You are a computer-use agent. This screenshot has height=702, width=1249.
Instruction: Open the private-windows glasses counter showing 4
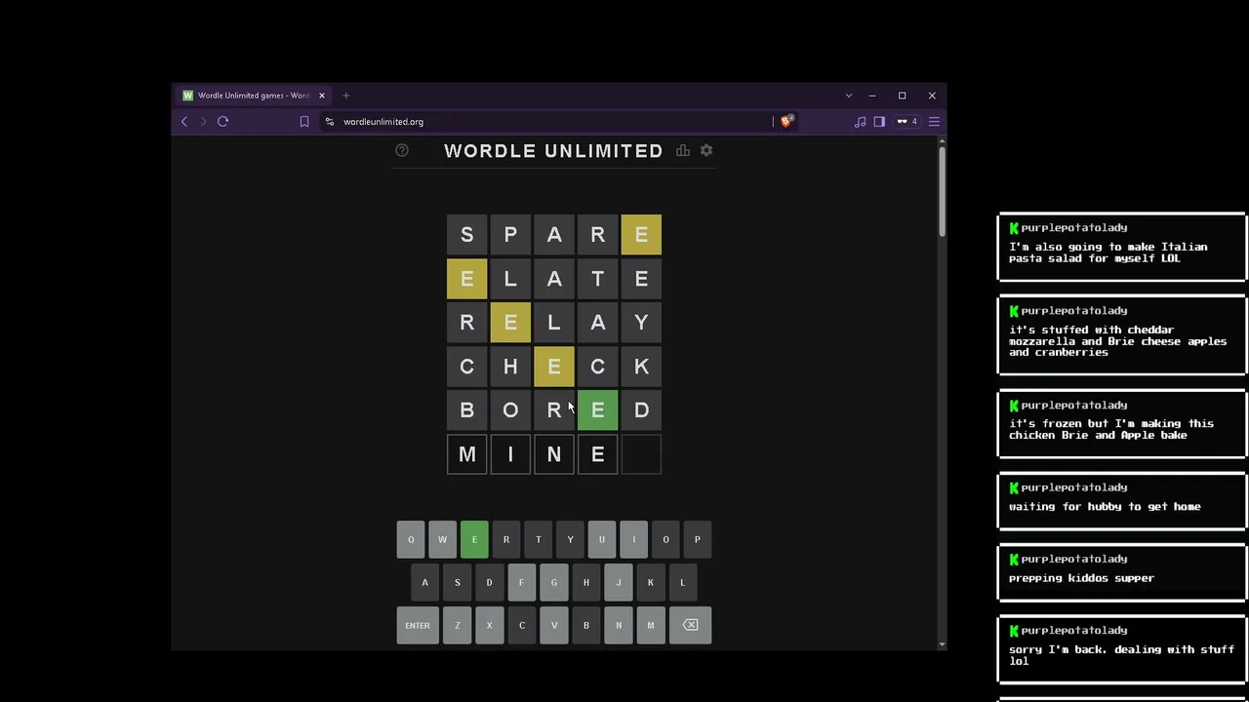(907, 122)
